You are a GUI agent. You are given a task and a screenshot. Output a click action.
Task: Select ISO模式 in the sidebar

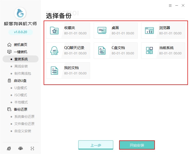point(21,95)
